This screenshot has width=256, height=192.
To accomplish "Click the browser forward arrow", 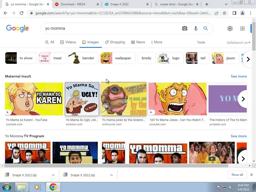I will click(x=13, y=13).
